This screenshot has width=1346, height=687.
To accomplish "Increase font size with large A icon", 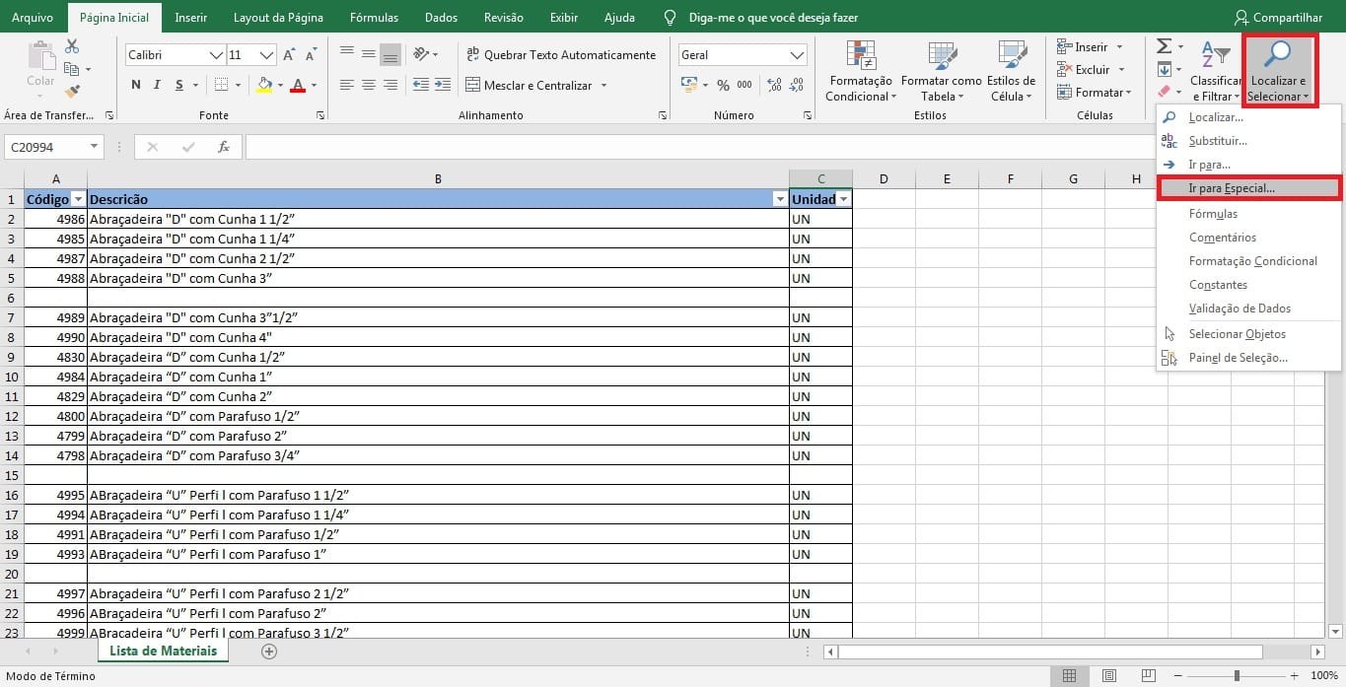I will pos(289,55).
